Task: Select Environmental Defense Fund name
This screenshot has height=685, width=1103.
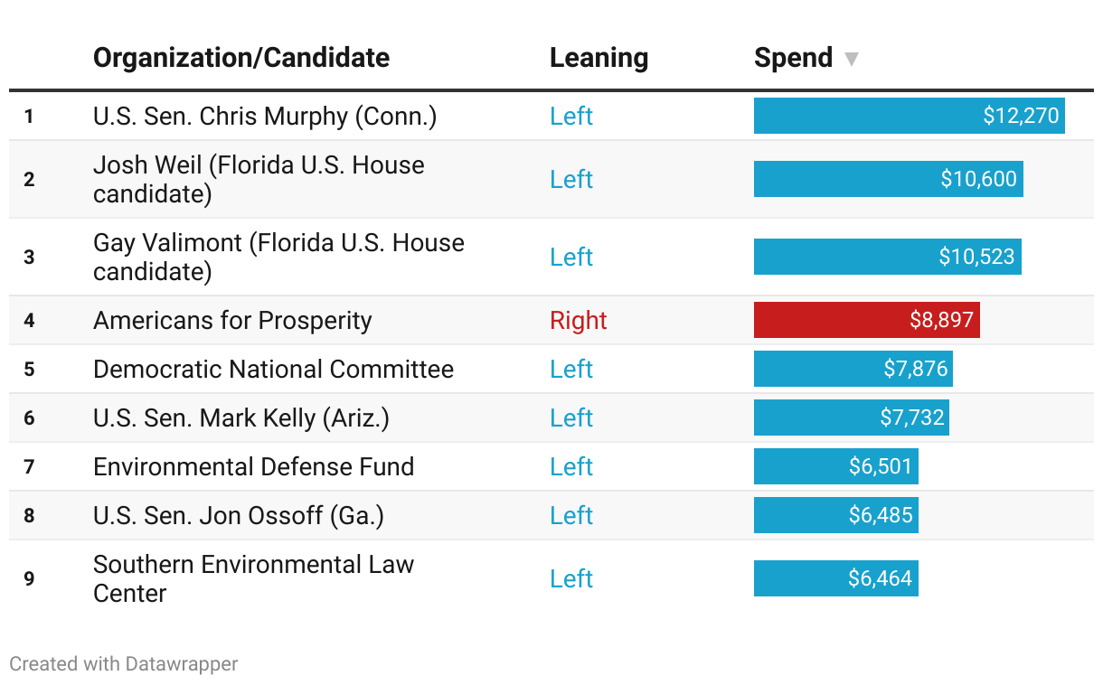Action: tap(253, 467)
